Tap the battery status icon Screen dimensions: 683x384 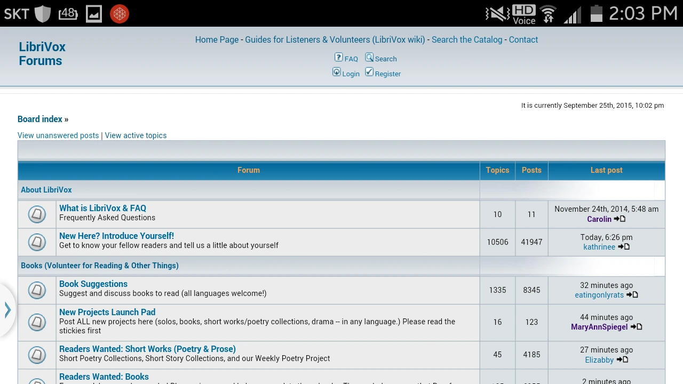coord(597,14)
